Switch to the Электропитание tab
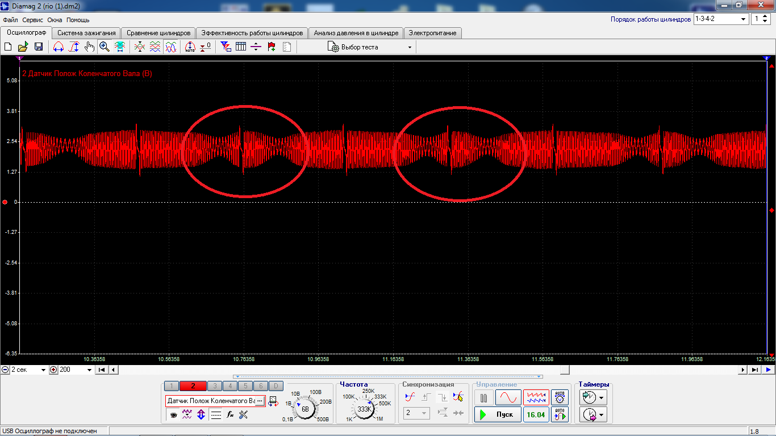This screenshot has height=436, width=776. [433, 33]
